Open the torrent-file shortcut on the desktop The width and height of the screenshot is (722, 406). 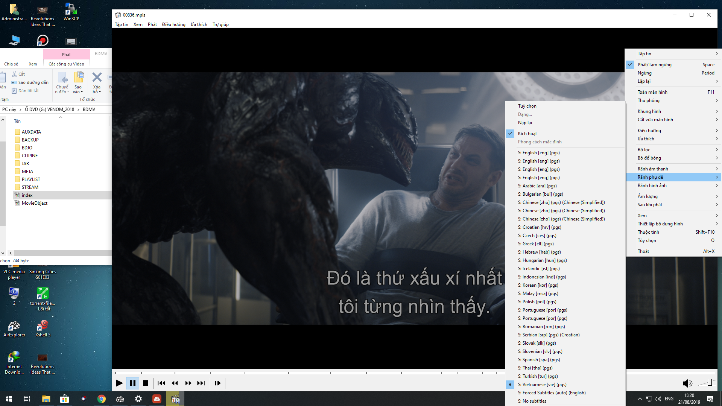43,299
